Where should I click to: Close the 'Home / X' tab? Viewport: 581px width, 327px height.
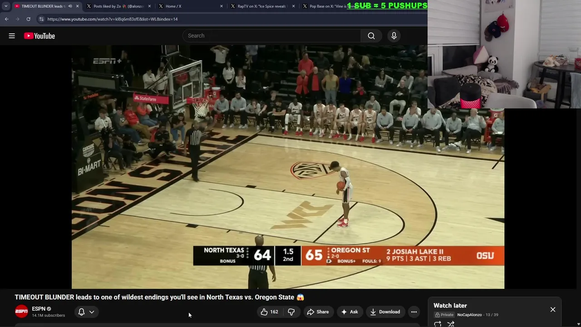click(222, 6)
